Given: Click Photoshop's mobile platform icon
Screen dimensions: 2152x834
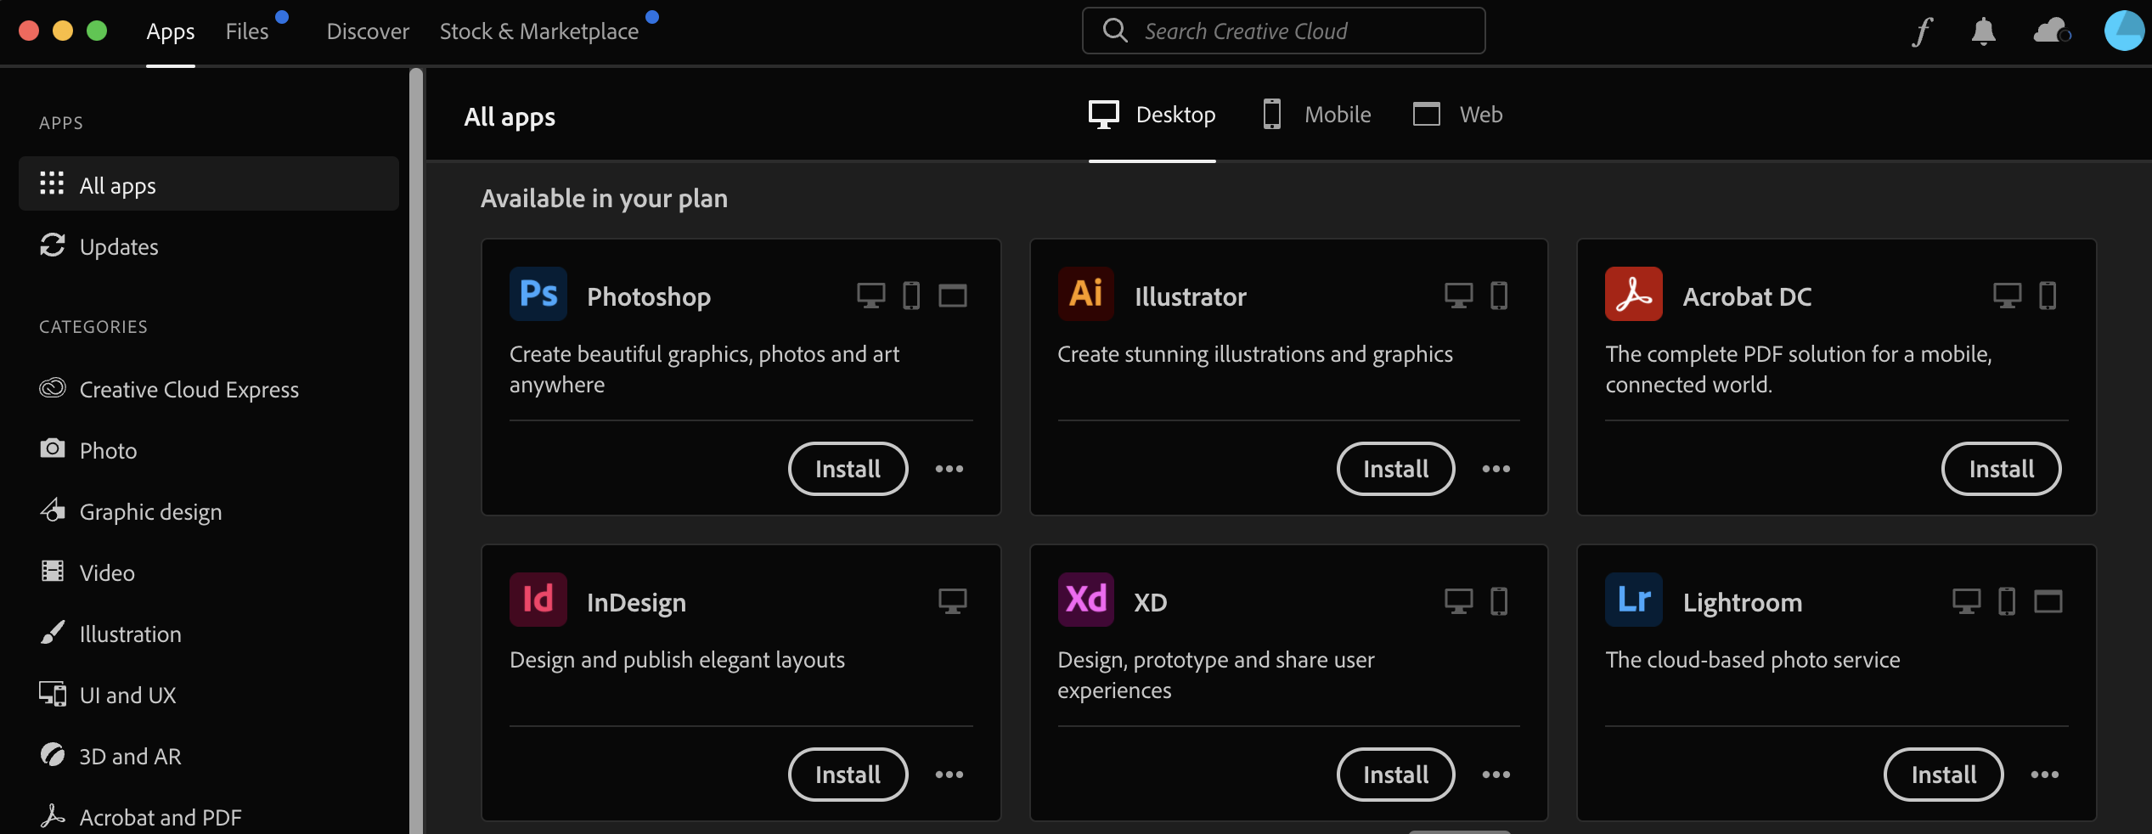Looking at the screenshot, I should (x=911, y=296).
